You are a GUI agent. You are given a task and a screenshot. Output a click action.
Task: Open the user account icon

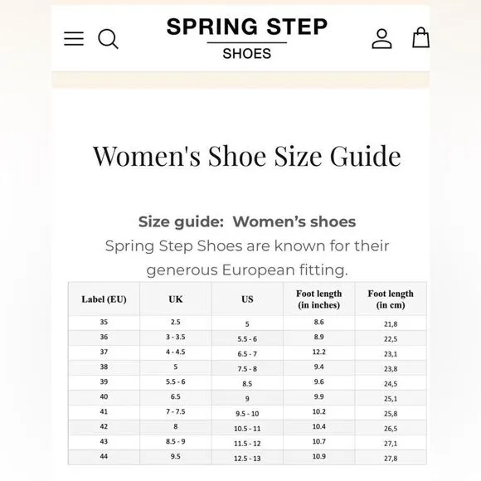click(381, 39)
